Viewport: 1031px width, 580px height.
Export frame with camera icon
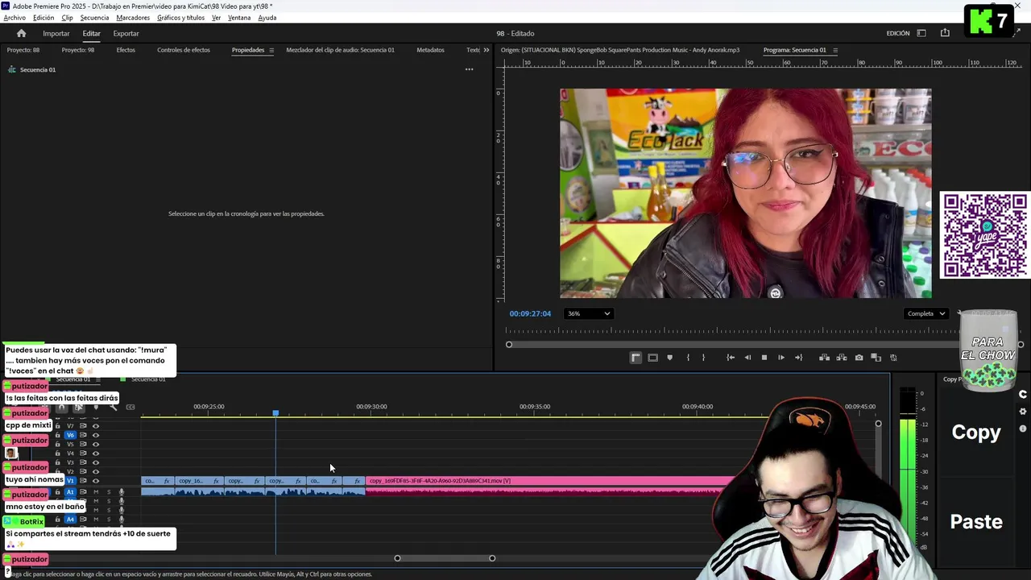[859, 358]
